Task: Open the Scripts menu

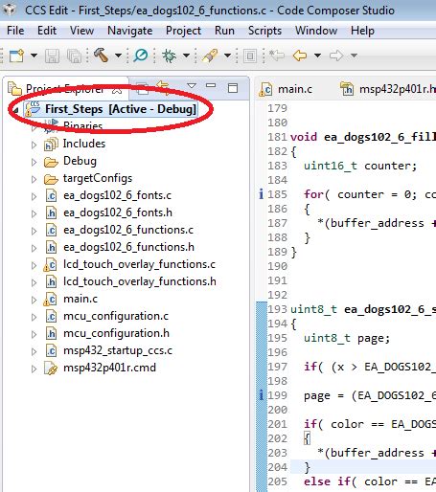Action: click(x=264, y=31)
